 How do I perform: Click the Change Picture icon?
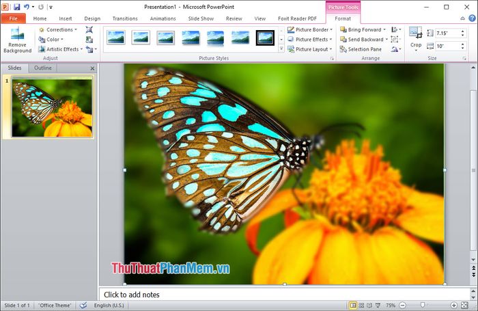[x=89, y=40]
